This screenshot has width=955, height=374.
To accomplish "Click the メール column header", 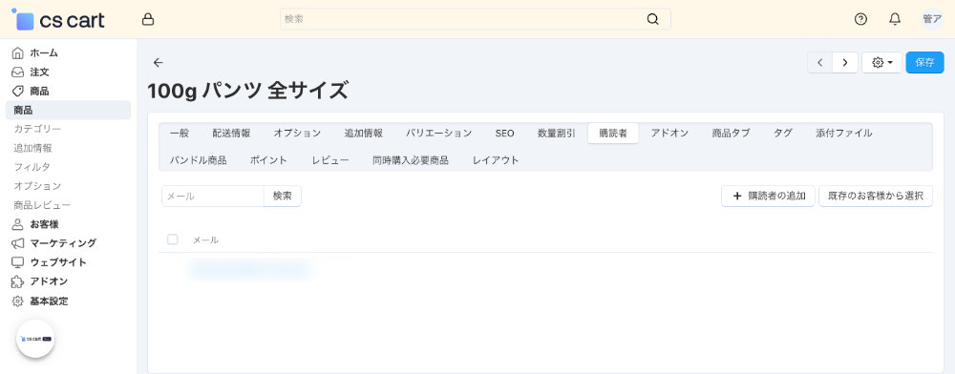I will [x=206, y=240].
